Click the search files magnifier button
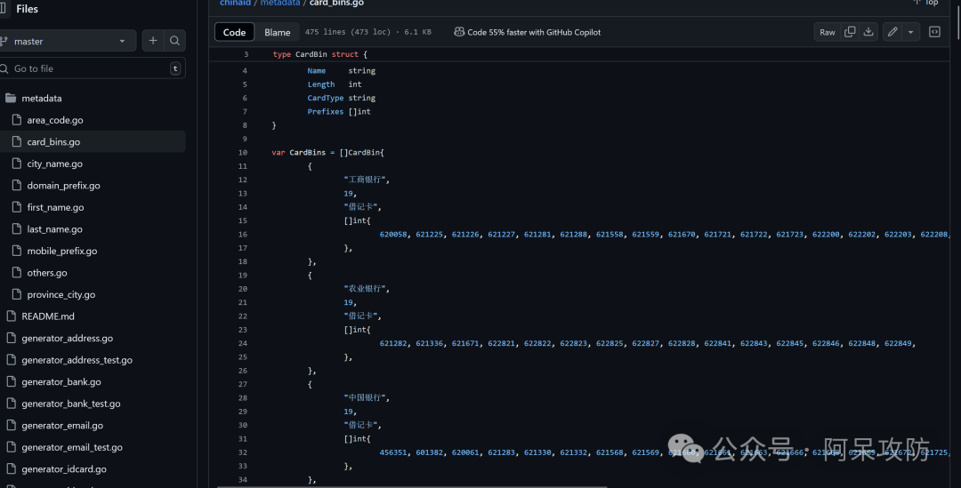Screen dimensions: 961x488 coord(174,41)
